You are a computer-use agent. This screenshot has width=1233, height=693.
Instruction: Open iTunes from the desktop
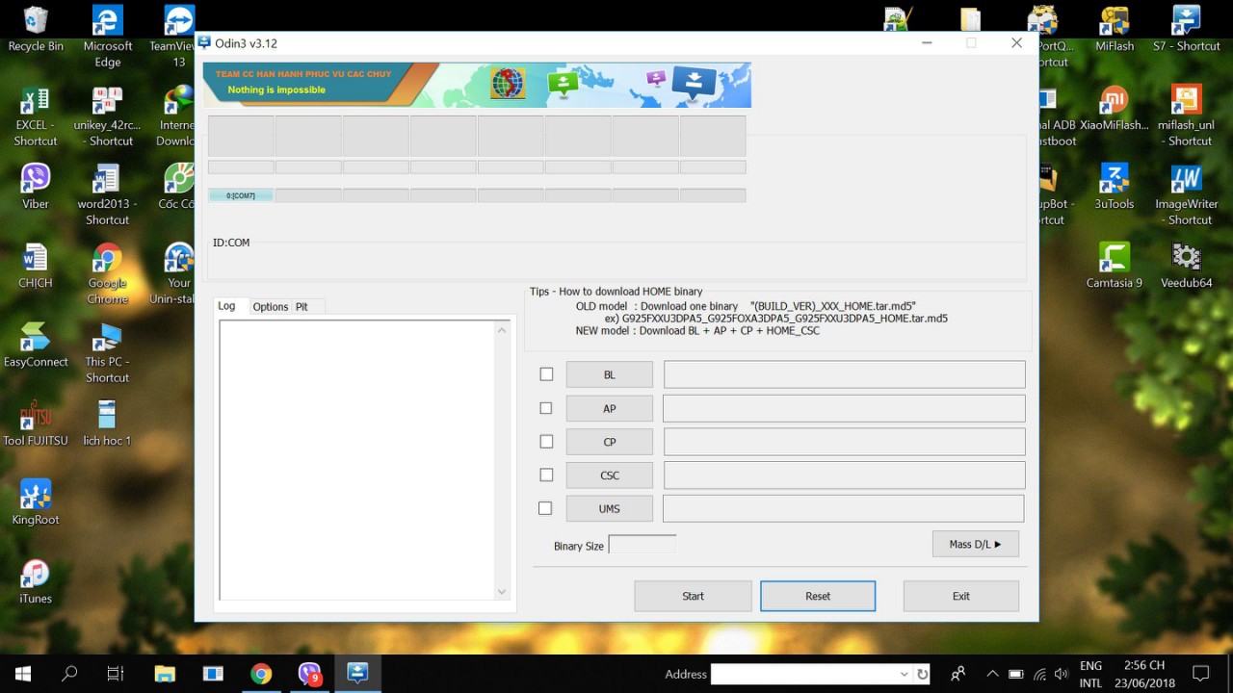(x=36, y=581)
